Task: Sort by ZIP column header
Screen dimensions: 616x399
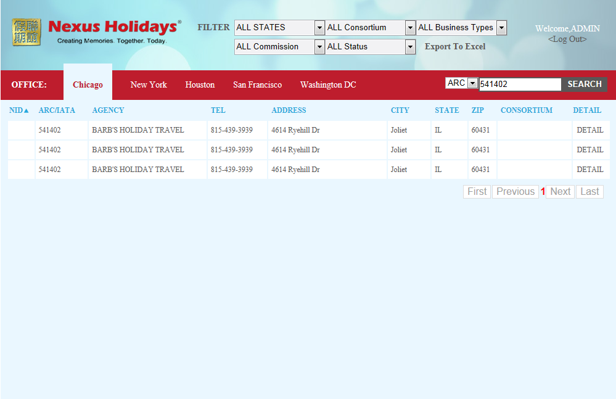Action: tap(478, 110)
